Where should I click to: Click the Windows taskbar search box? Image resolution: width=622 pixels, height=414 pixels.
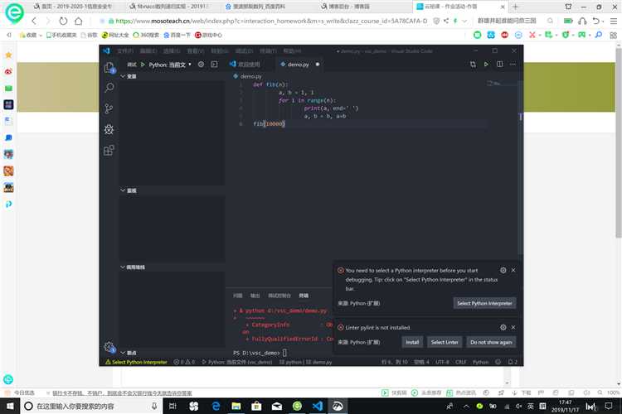coord(91,406)
